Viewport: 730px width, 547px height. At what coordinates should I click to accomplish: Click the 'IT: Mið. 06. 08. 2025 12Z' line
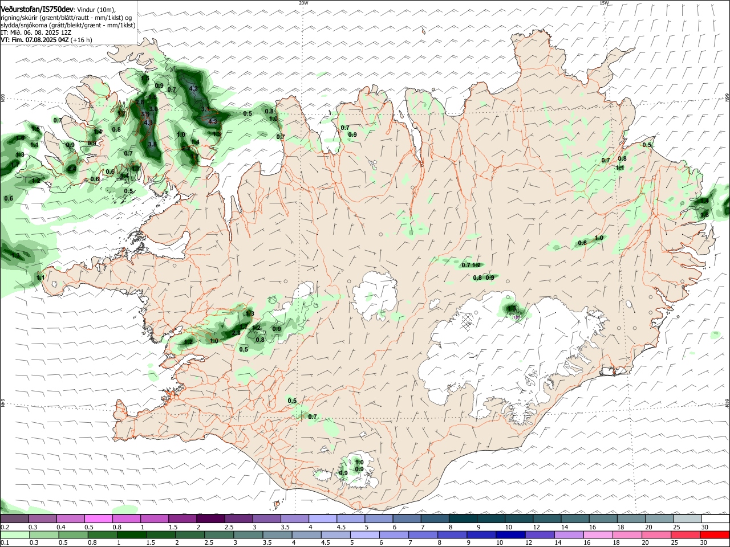tap(36, 32)
